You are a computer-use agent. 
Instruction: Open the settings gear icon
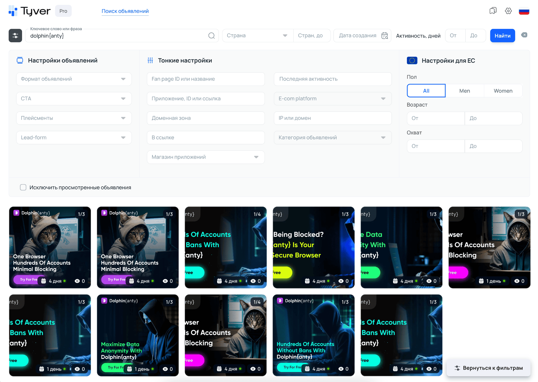(508, 11)
